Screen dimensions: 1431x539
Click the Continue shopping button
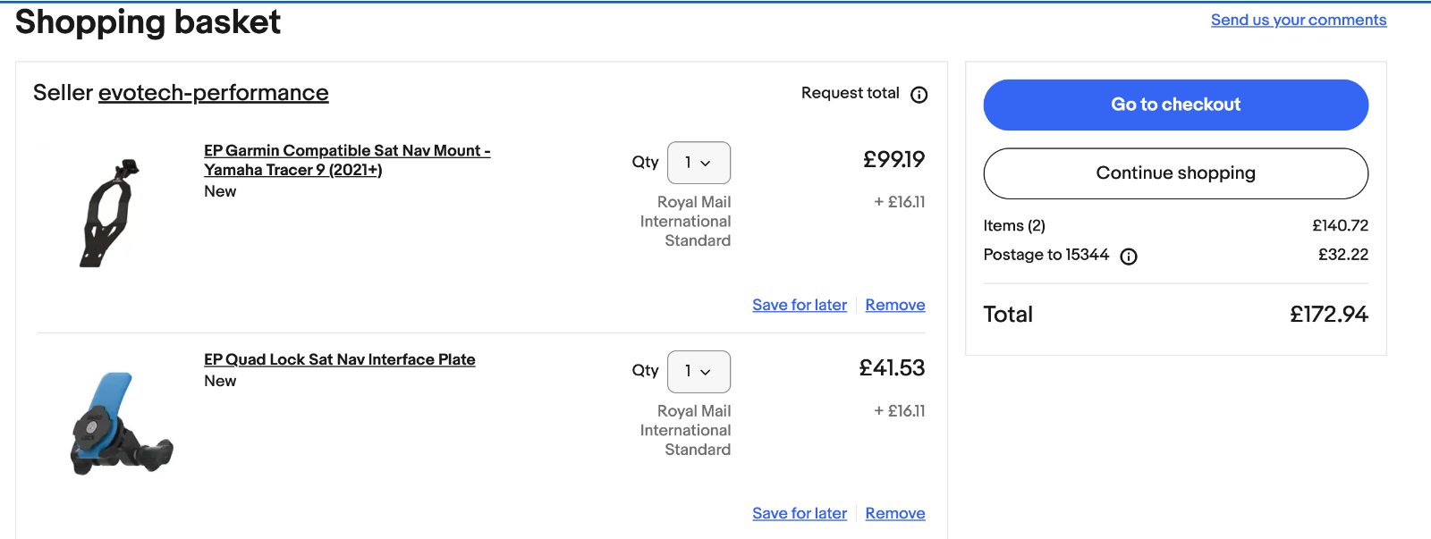(x=1175, y=173)
